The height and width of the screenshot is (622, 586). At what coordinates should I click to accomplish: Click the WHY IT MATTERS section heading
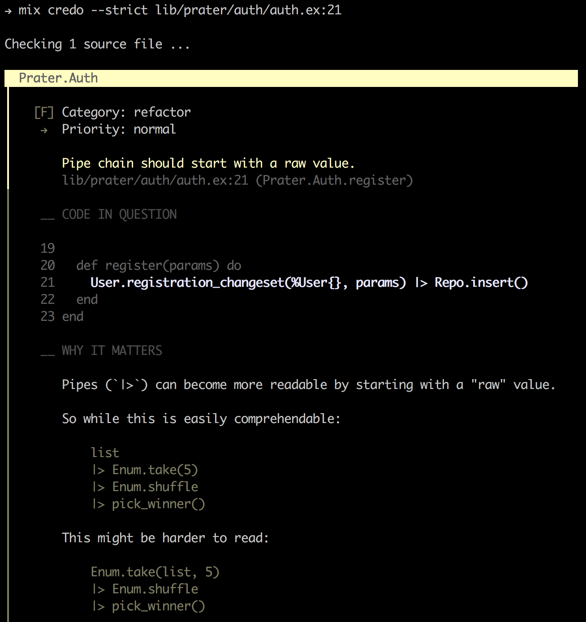coord(112,350)
